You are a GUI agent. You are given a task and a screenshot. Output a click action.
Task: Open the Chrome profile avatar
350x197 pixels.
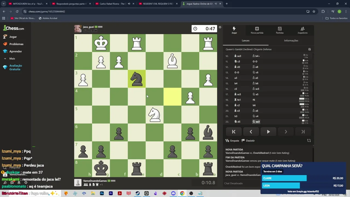click(339, 11)
